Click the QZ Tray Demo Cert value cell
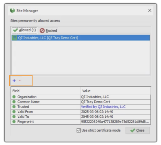 tap(116, 102)
